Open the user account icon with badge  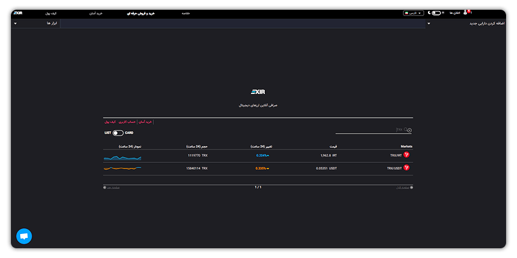coord(465,13)
